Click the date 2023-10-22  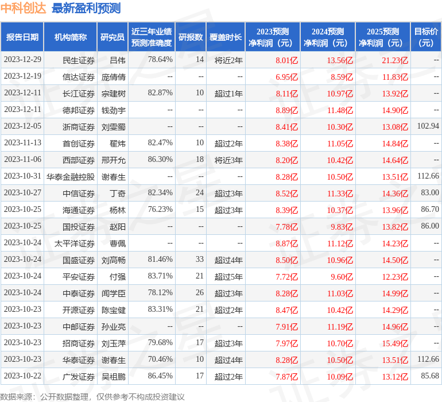[x=22, y=376]
